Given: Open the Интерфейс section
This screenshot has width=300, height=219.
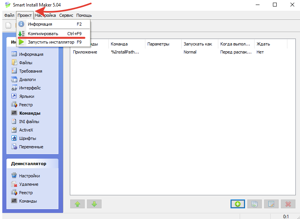Looking at the screenshot, I should (30, 88).
